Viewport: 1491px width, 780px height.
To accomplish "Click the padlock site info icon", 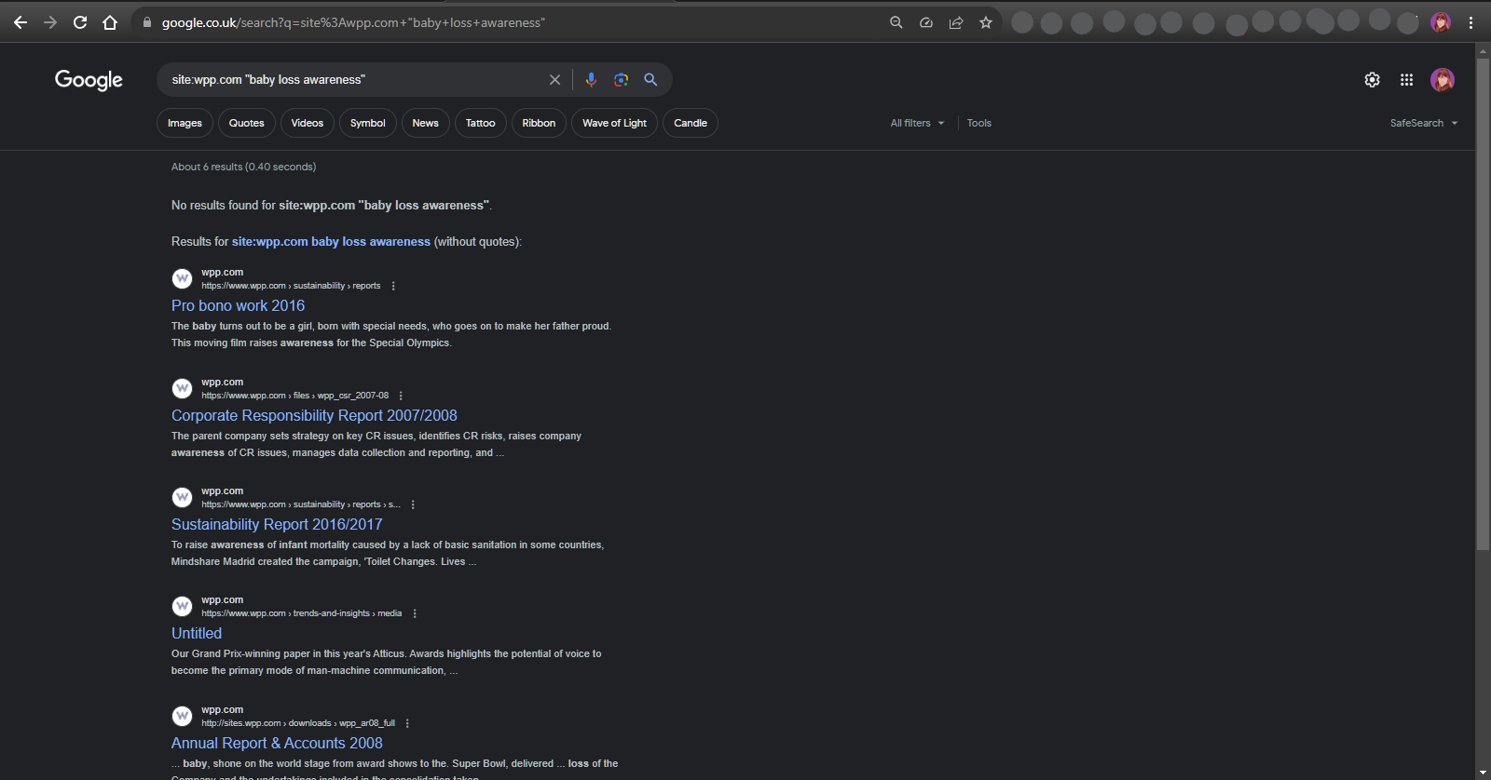I will [x=147, y=22].
